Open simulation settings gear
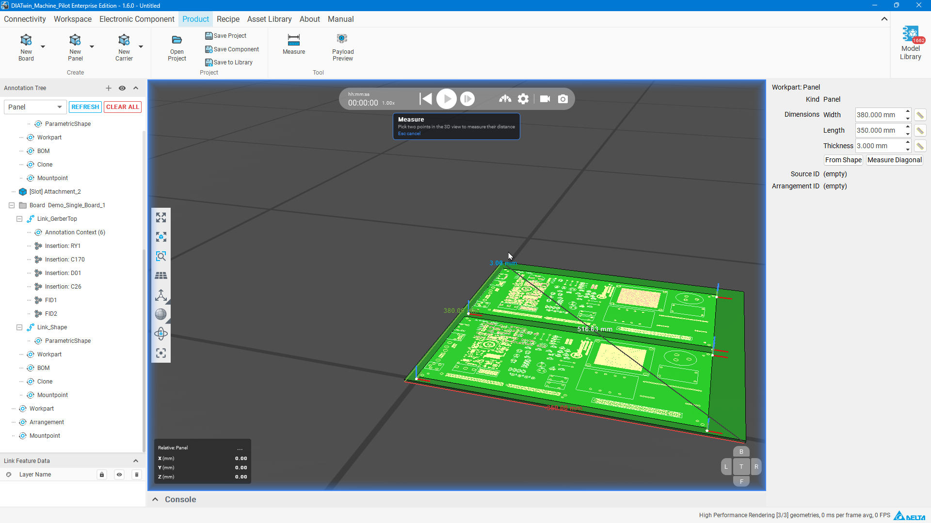This screenshot has width=931, height=523. click(523, 99)
